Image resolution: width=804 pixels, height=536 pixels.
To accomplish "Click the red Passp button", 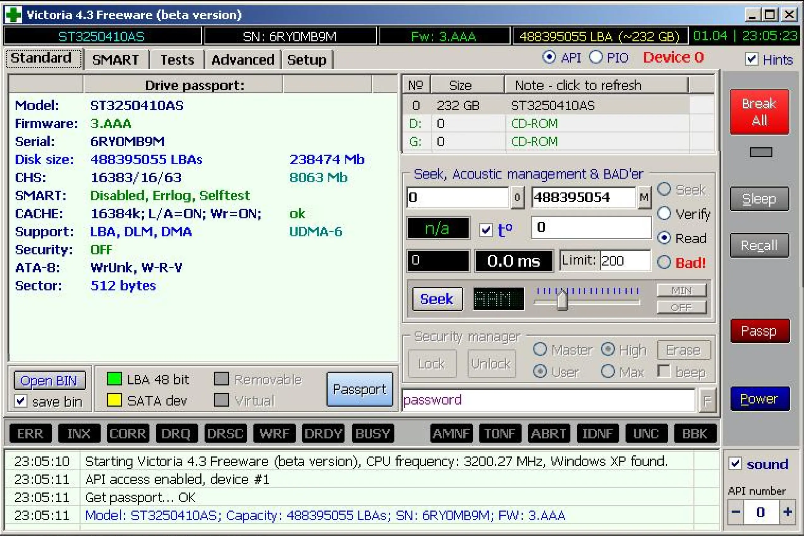I will pos(759,331).
